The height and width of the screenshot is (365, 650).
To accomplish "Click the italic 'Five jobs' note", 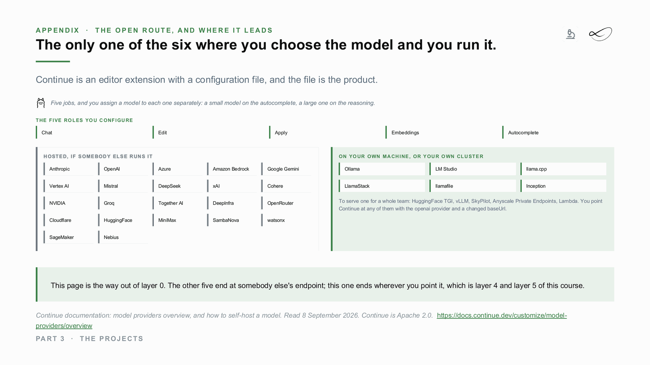I will [213, 103].
